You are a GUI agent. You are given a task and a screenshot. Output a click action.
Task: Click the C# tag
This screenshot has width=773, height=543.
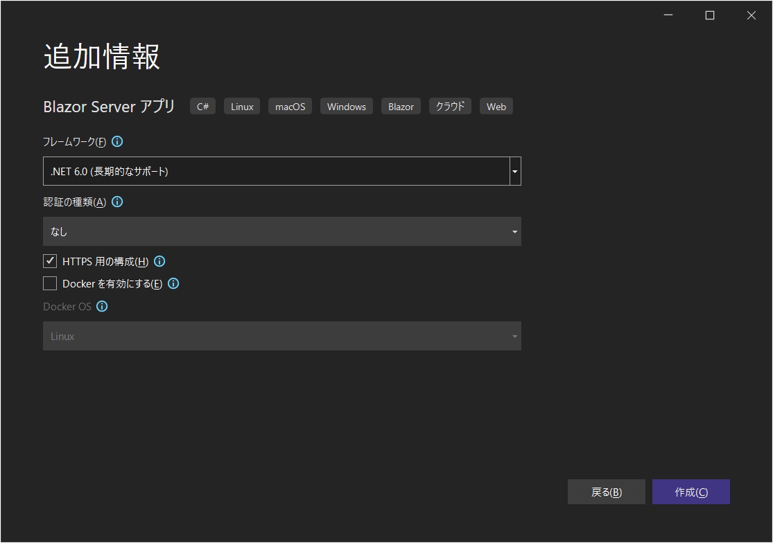coord(202,107)
